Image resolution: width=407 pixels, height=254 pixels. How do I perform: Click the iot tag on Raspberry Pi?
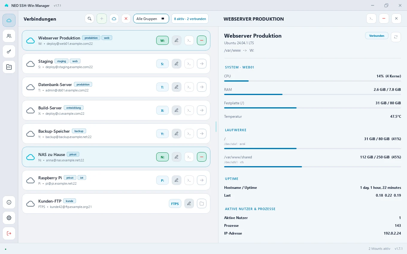coord(82,178)
